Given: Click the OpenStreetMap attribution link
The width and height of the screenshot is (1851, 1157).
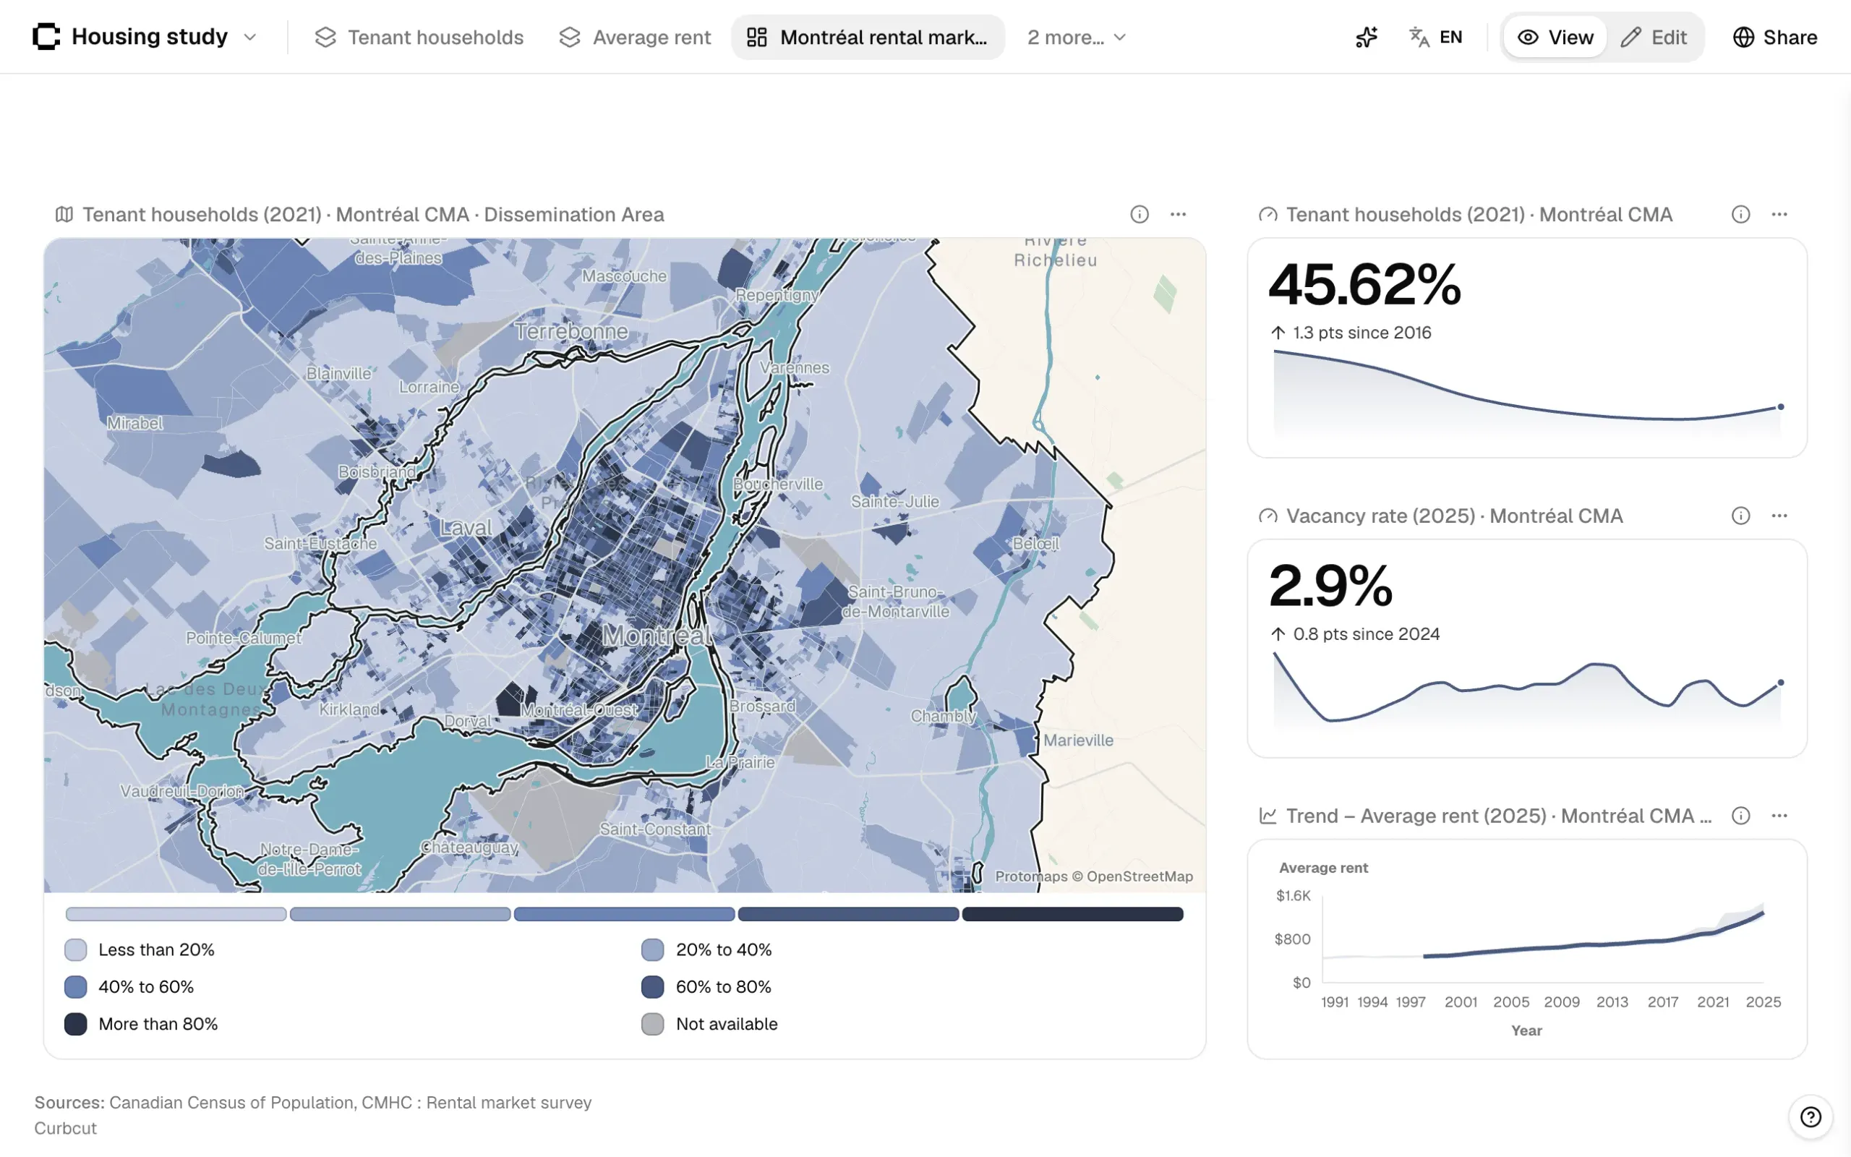Looking at the screenshot, I should [1140, 877].
